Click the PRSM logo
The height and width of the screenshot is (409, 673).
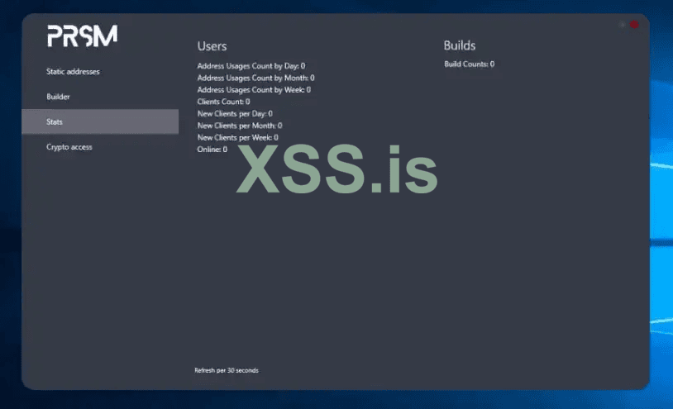[83, 36]
